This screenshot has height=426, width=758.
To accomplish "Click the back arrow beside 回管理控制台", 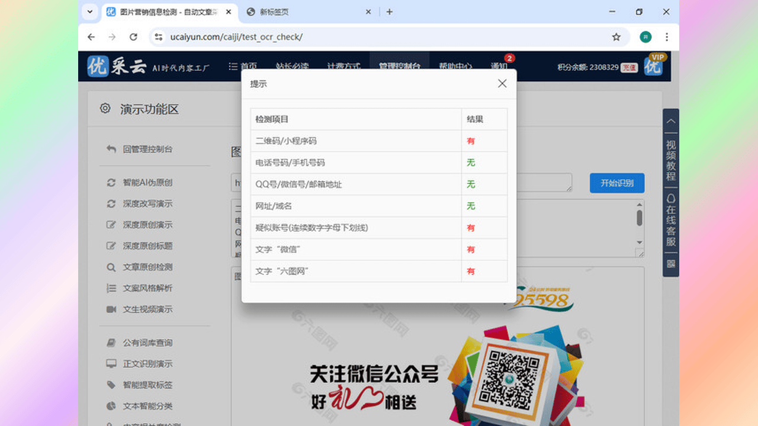I will click(x=111, y=150).
